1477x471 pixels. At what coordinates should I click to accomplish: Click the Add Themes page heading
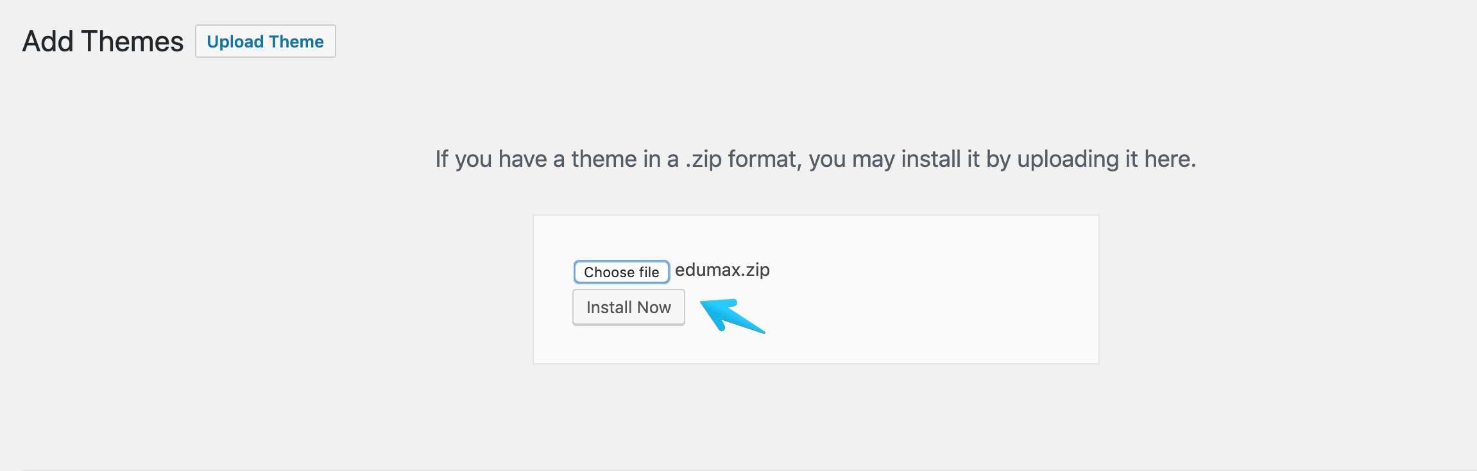coord(103,41)
